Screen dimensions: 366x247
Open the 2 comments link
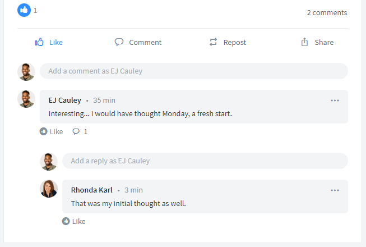[327, 12]
